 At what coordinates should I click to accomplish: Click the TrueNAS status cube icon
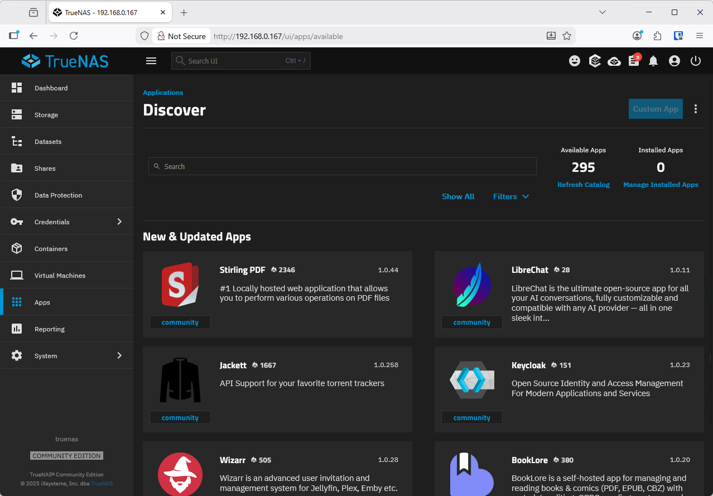(x=595, y=61)
